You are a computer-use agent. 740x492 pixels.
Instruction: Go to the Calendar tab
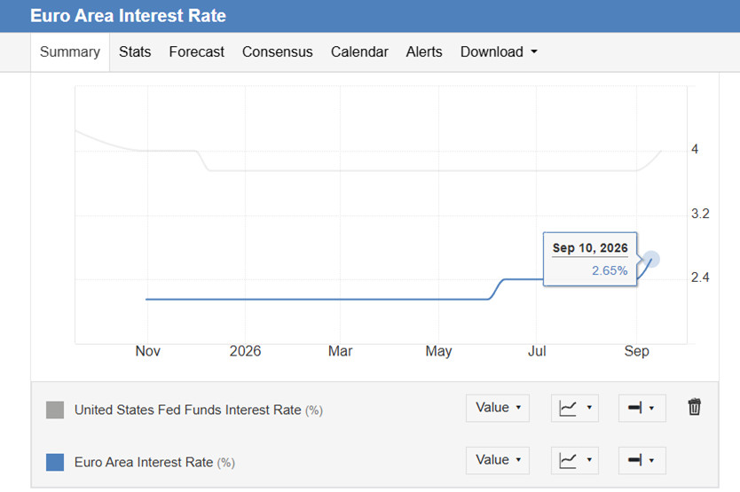click(x=359, y=52)
